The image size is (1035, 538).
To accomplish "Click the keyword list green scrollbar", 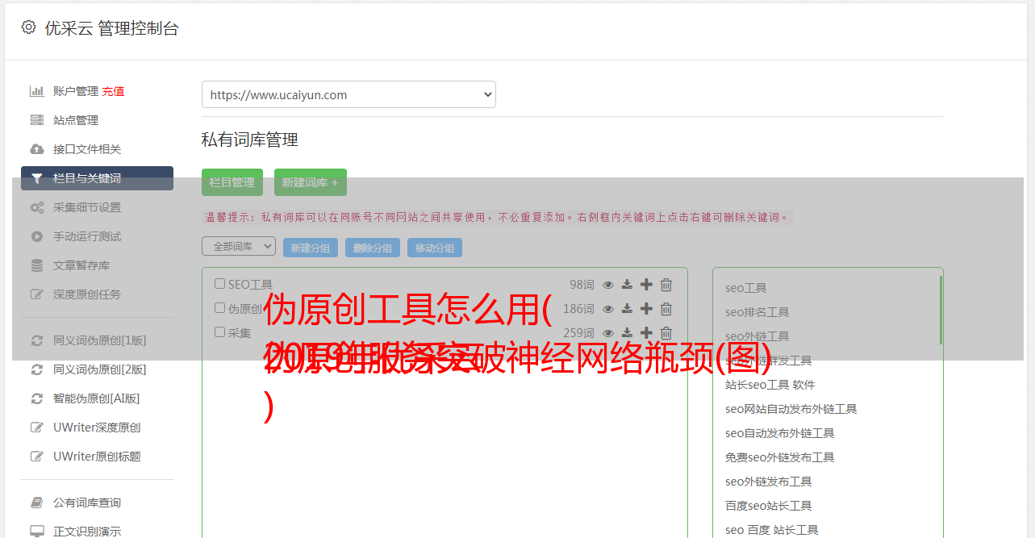I will [941, 310].
